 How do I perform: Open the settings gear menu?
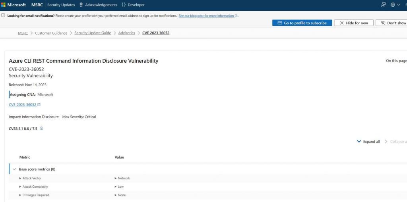pos(393,5)
